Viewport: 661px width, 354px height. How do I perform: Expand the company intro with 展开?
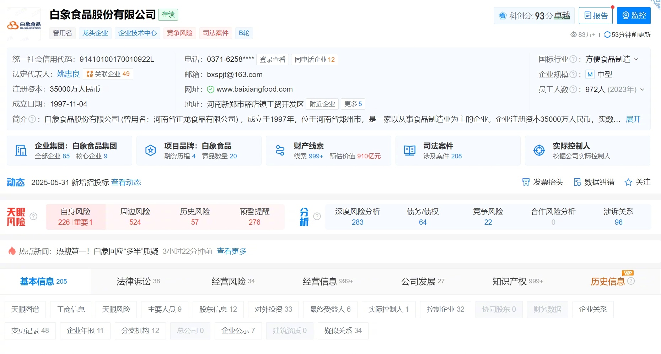tap(633, 119)
